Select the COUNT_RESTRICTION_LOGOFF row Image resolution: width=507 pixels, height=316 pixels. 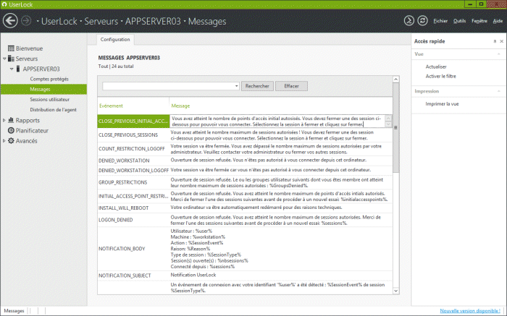click(245, 149)
